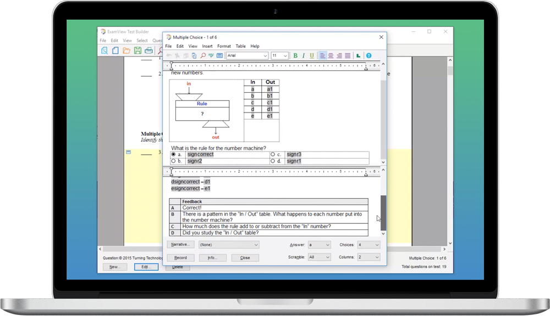Center align text
Image resolution: width=550 pixels, height=321 pixels.
point(331,55)
